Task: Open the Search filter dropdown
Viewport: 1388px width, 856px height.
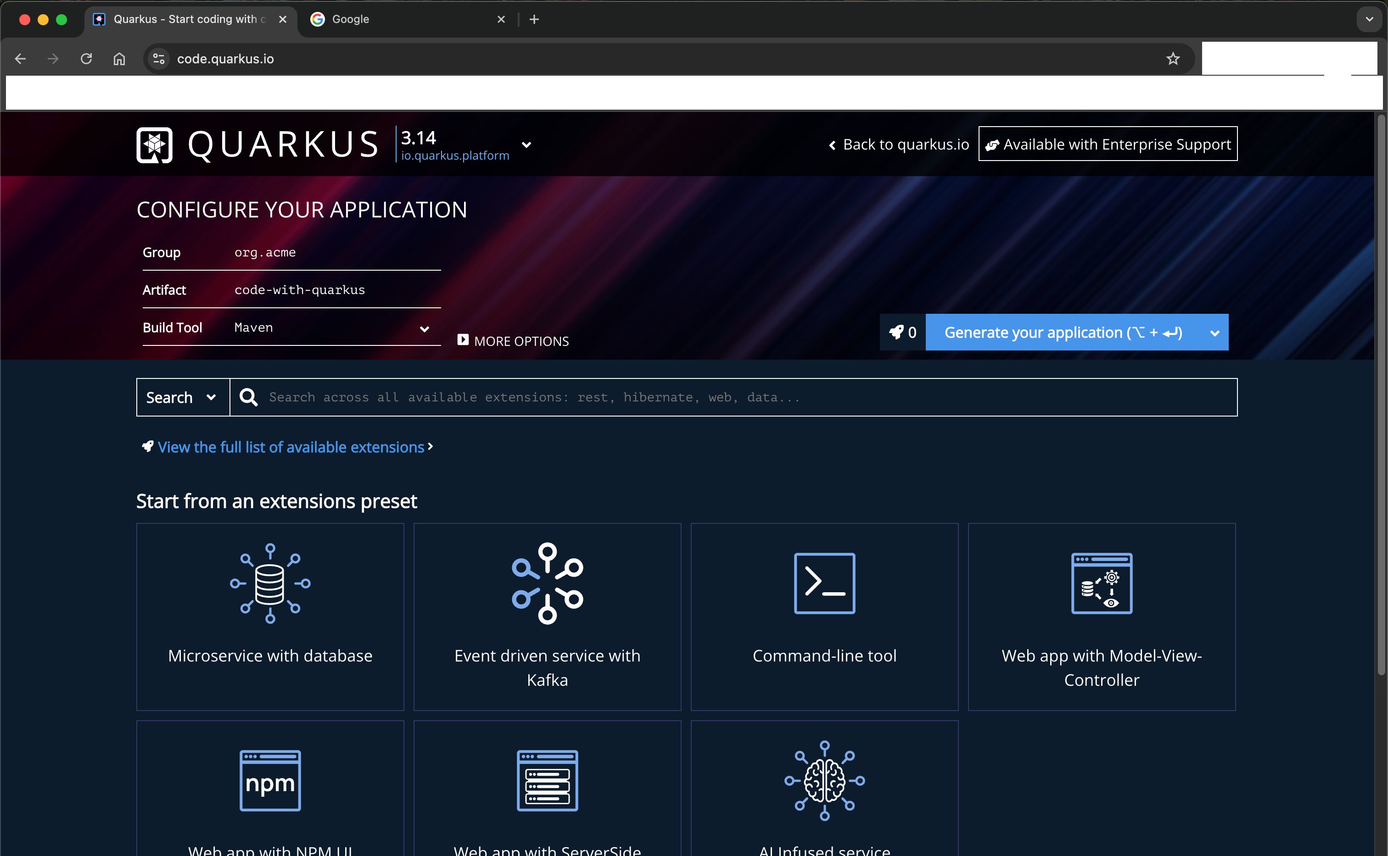Action: (x=183, y=397)
